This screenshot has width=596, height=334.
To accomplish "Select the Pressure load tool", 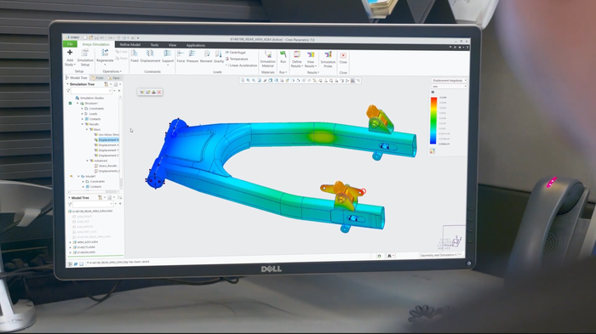I will (x=192, y=57).
